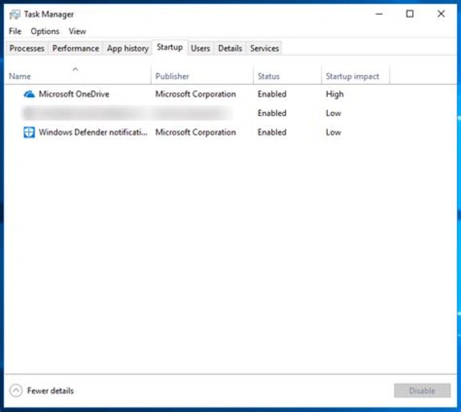Maximize the Task Manager window
The height and width of the screenshot is (412, 461).
pos(410,14)
